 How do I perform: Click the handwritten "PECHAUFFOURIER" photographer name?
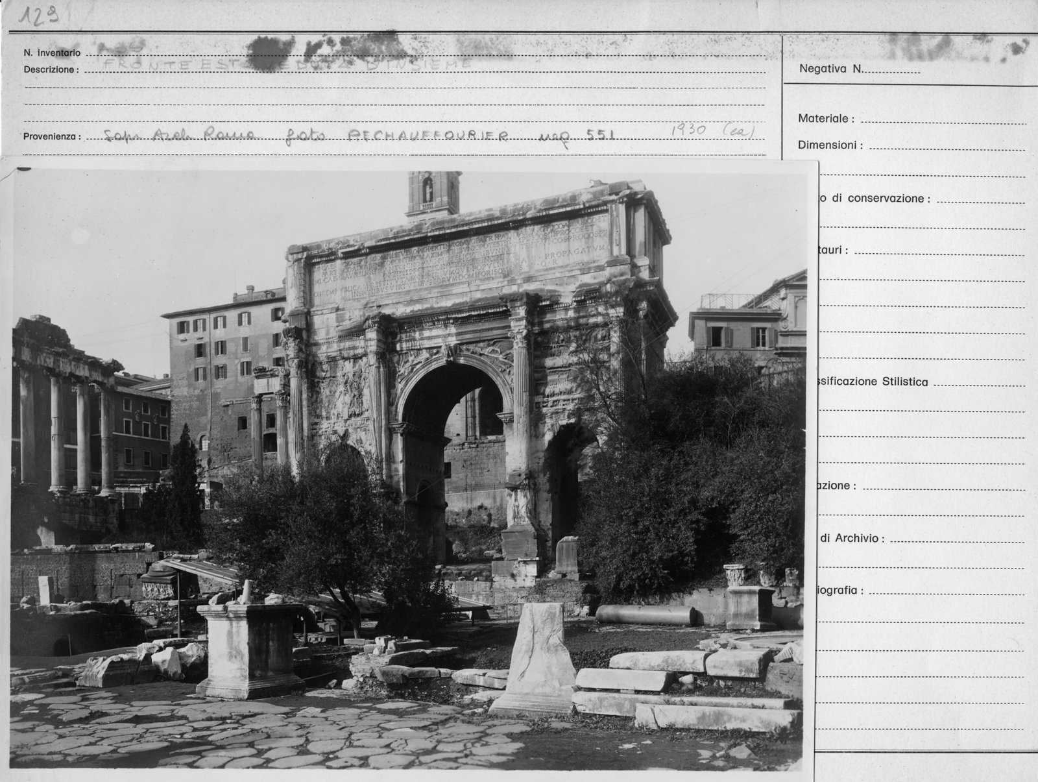428,135
